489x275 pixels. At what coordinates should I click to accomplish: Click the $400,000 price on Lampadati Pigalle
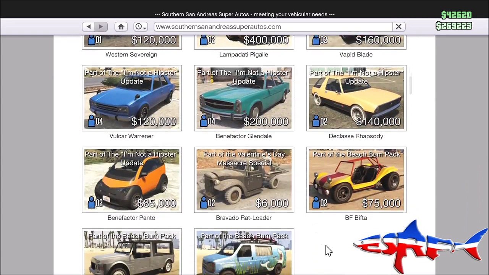pos(266,40)
